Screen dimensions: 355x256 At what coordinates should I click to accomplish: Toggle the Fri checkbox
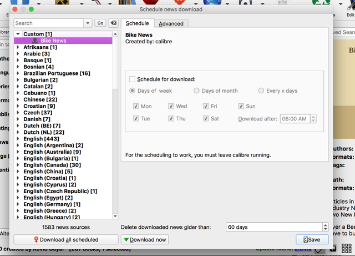tap(206, 106)
